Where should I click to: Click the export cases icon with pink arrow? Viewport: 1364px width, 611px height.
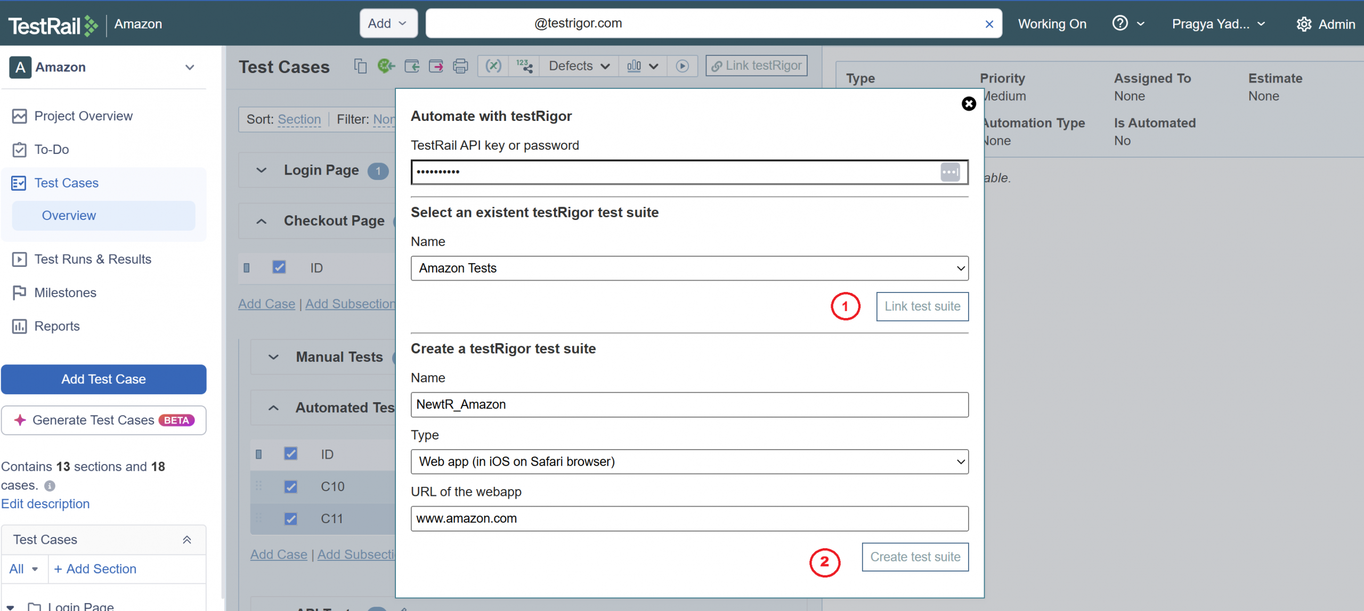point(436,66)
